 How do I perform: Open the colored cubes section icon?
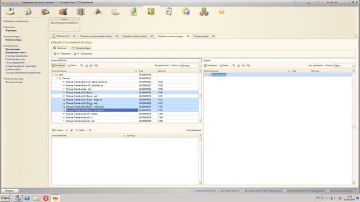tap(204, 12)
